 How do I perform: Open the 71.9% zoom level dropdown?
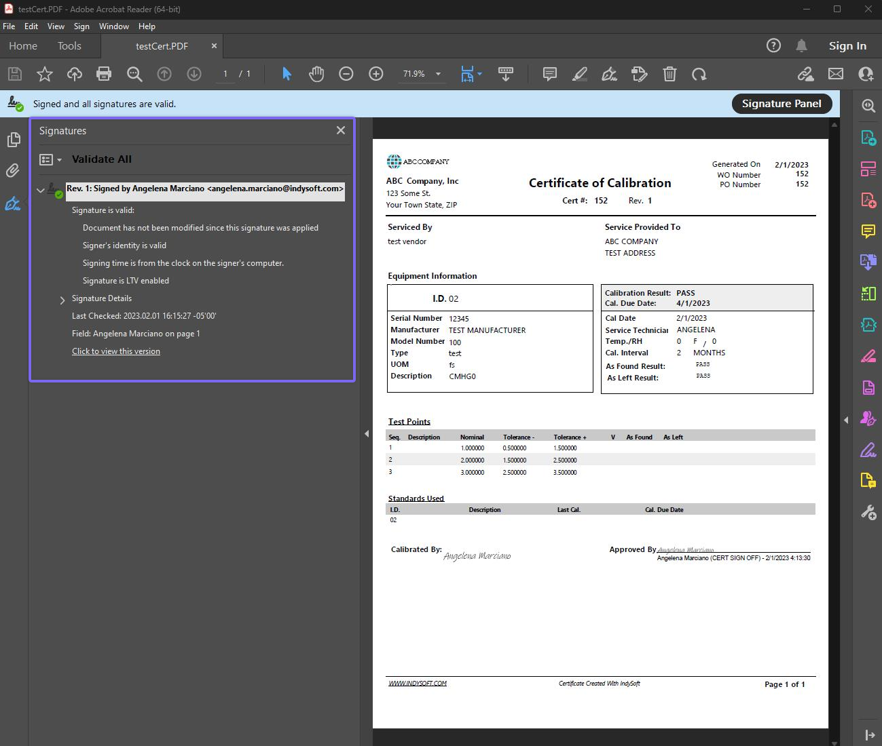[438, 74]
